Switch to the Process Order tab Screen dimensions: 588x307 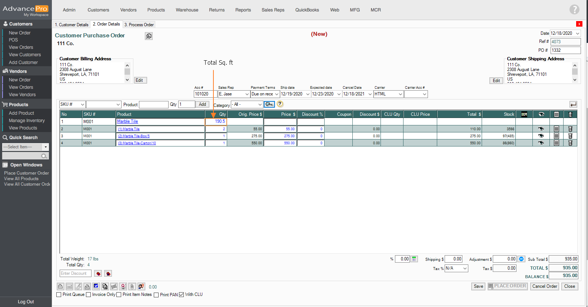[139, 25]
